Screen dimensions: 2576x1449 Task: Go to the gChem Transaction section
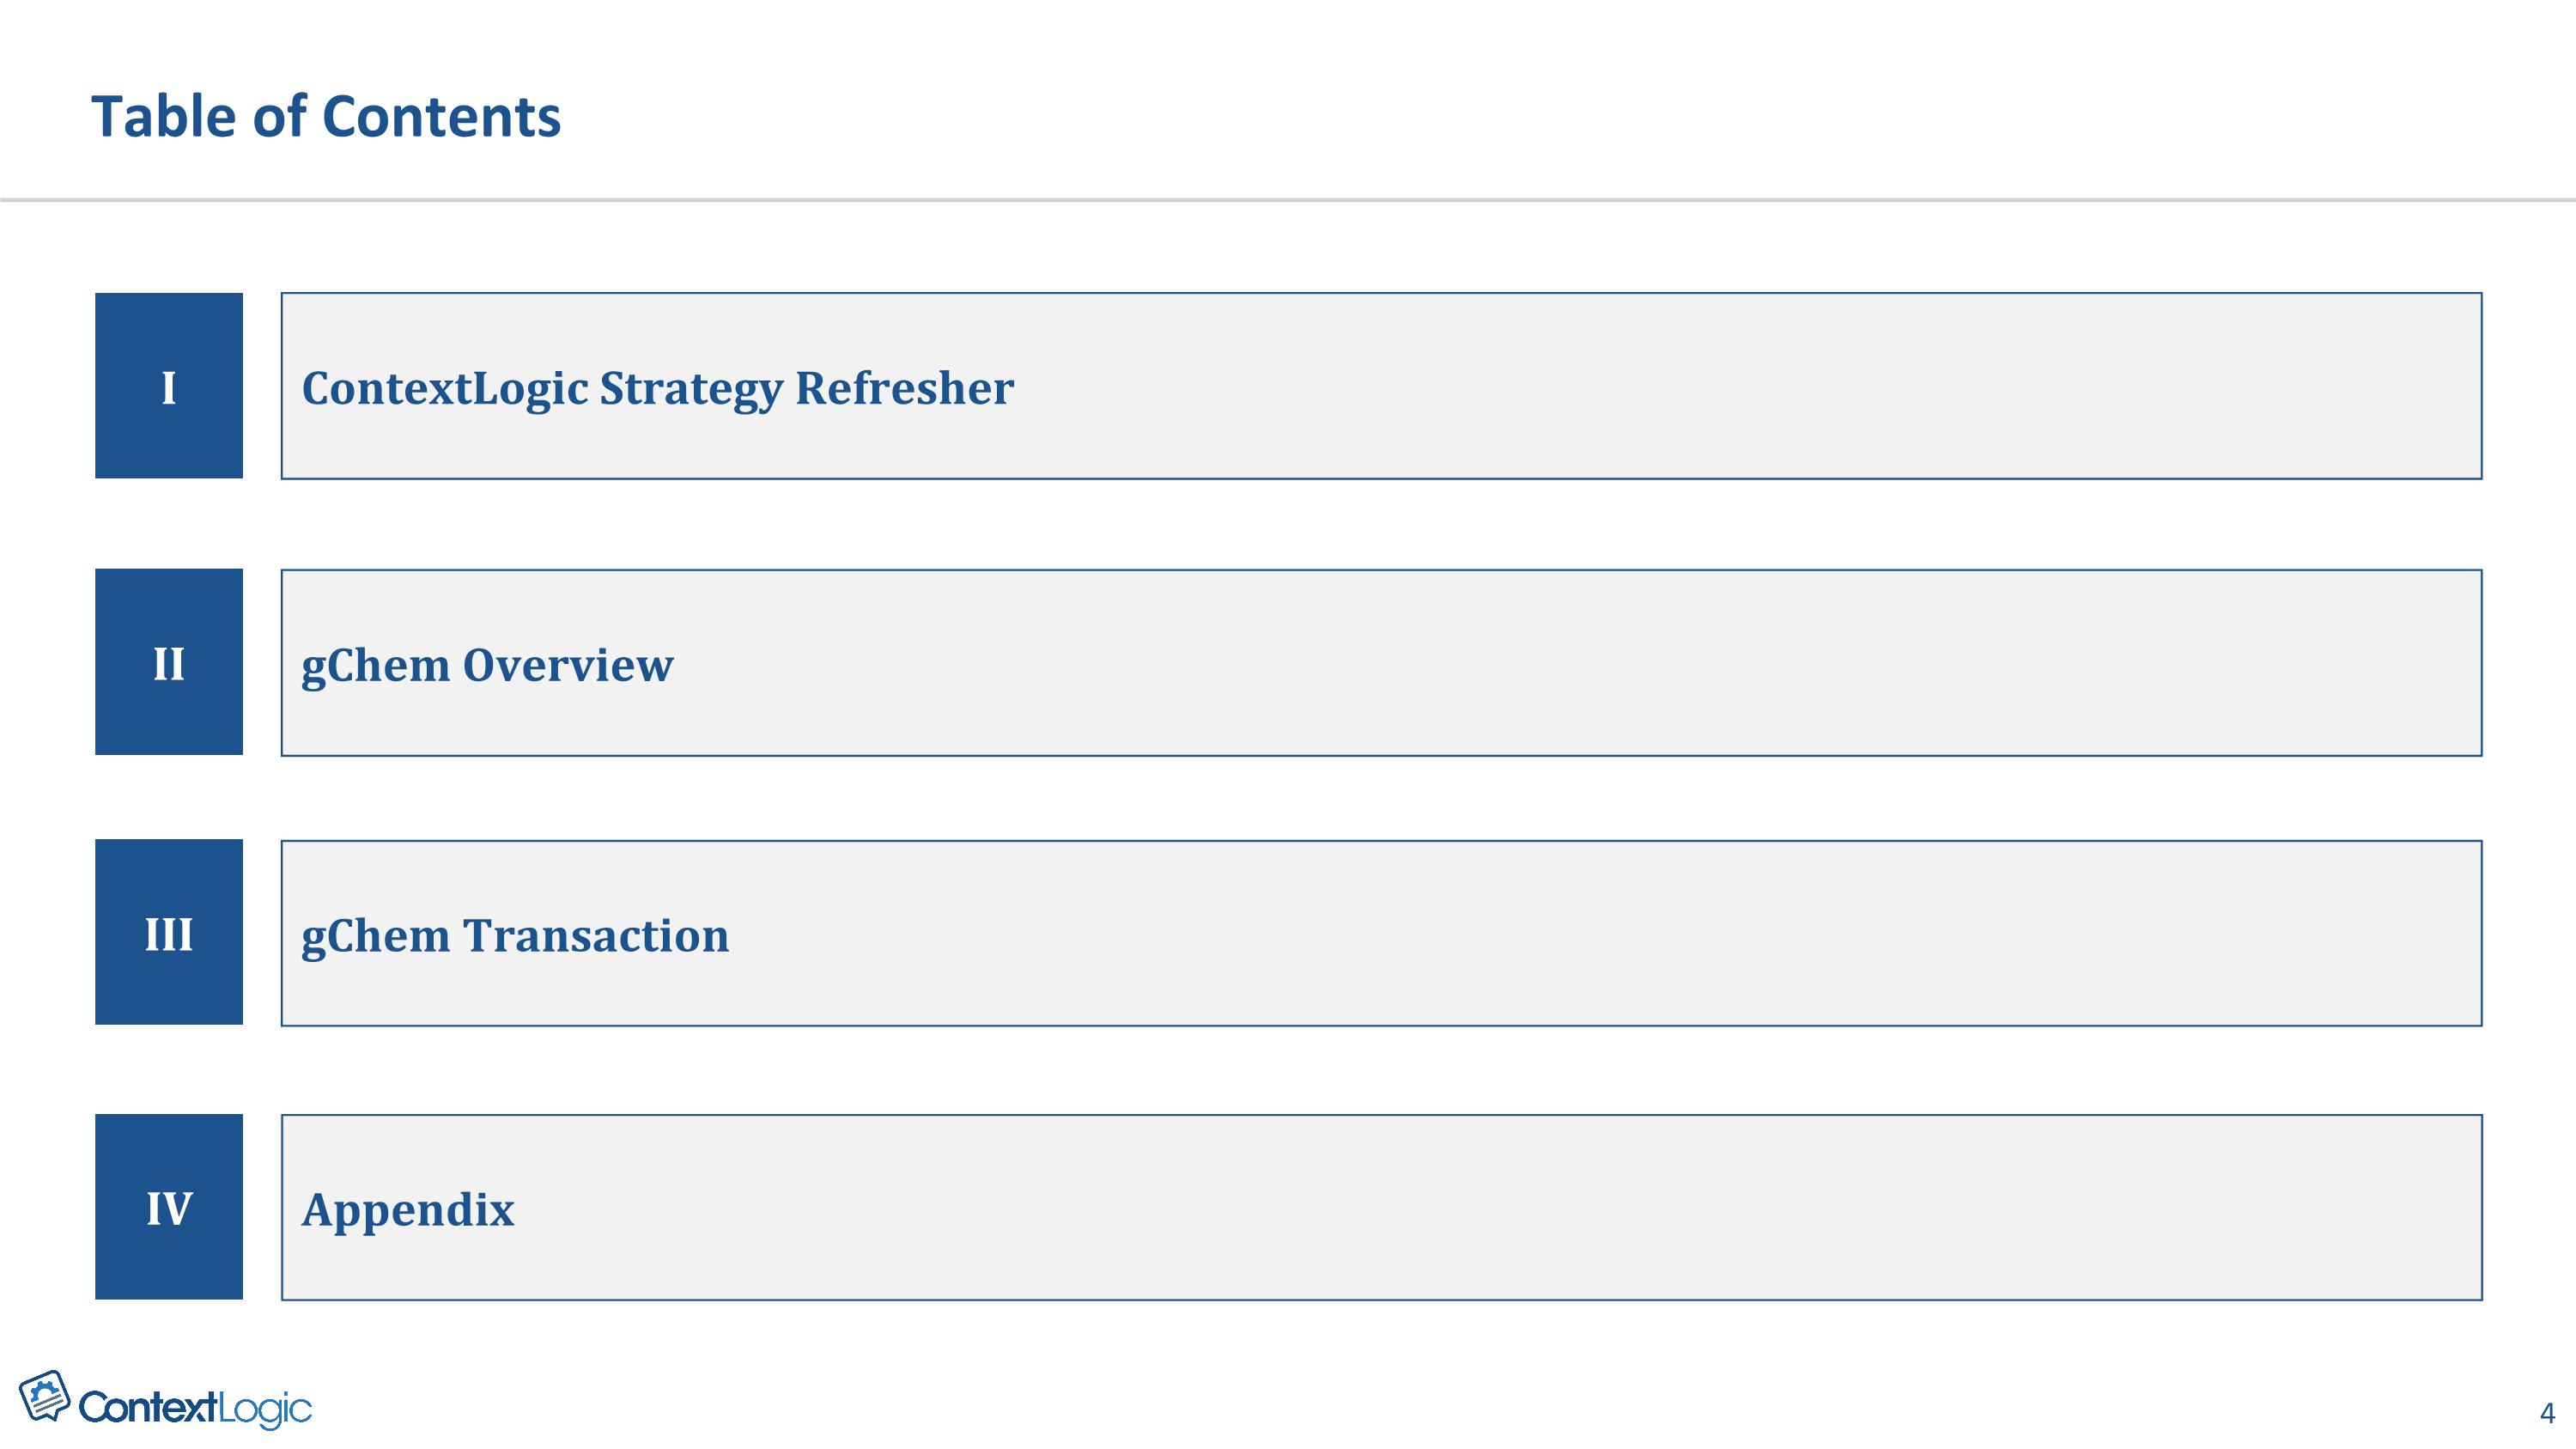pos(1381,933)
